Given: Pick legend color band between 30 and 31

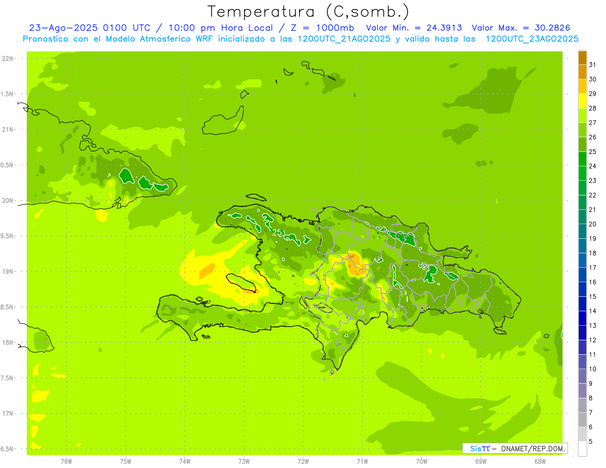Looking at the screenshot, I should (x=582, y=72).
